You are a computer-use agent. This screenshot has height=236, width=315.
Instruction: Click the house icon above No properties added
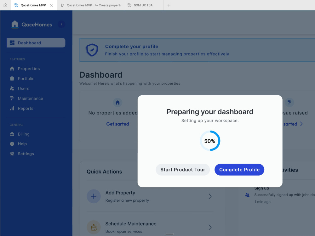(x=118, y=103)
